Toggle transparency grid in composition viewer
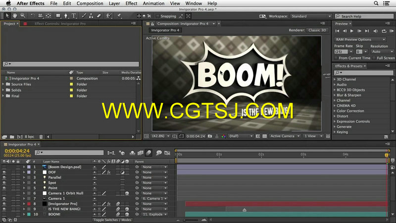This screenshot has width=396, height=223. (264, 136)
